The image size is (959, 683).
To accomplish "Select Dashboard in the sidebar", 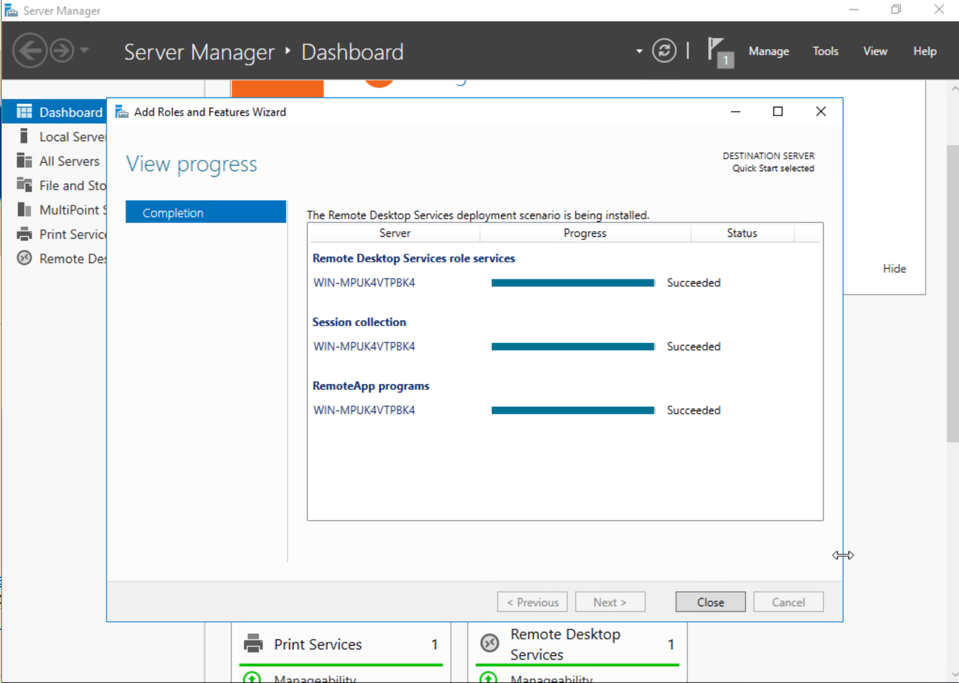I will click(x=54, y=112).
